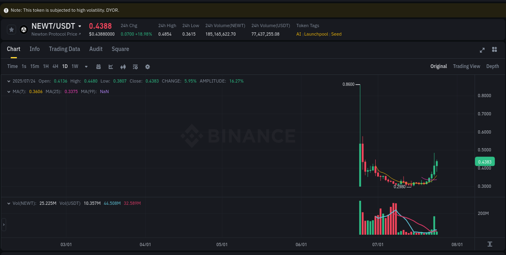Viewport: 506px width, 255px height.
Task: Switch chart to Trading View
Action: (x=466, y=66)
